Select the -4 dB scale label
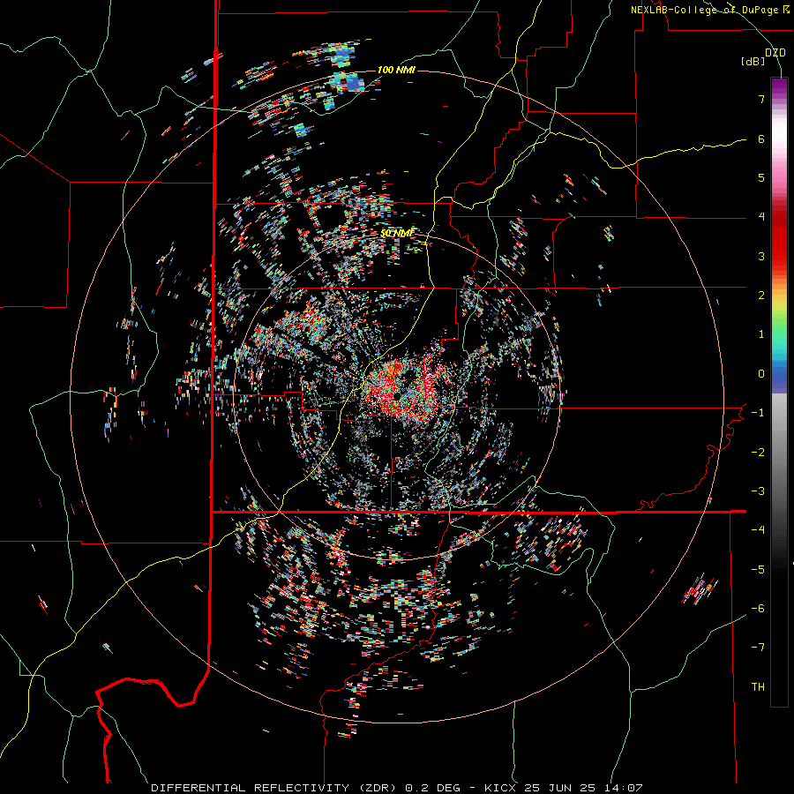The width and height of the screenshot is (794, 794). [758, 530]
